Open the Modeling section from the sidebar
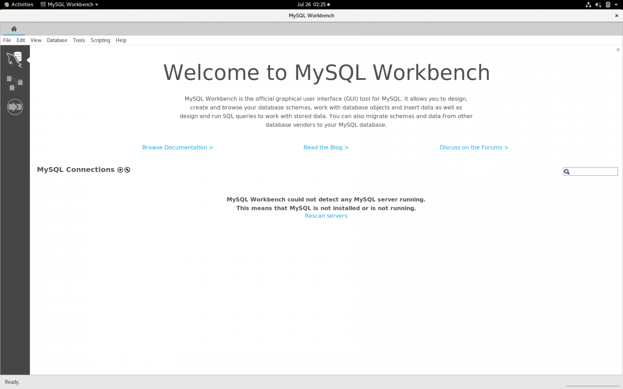This screenshot has width=623, height=389. tap(15, 83)
